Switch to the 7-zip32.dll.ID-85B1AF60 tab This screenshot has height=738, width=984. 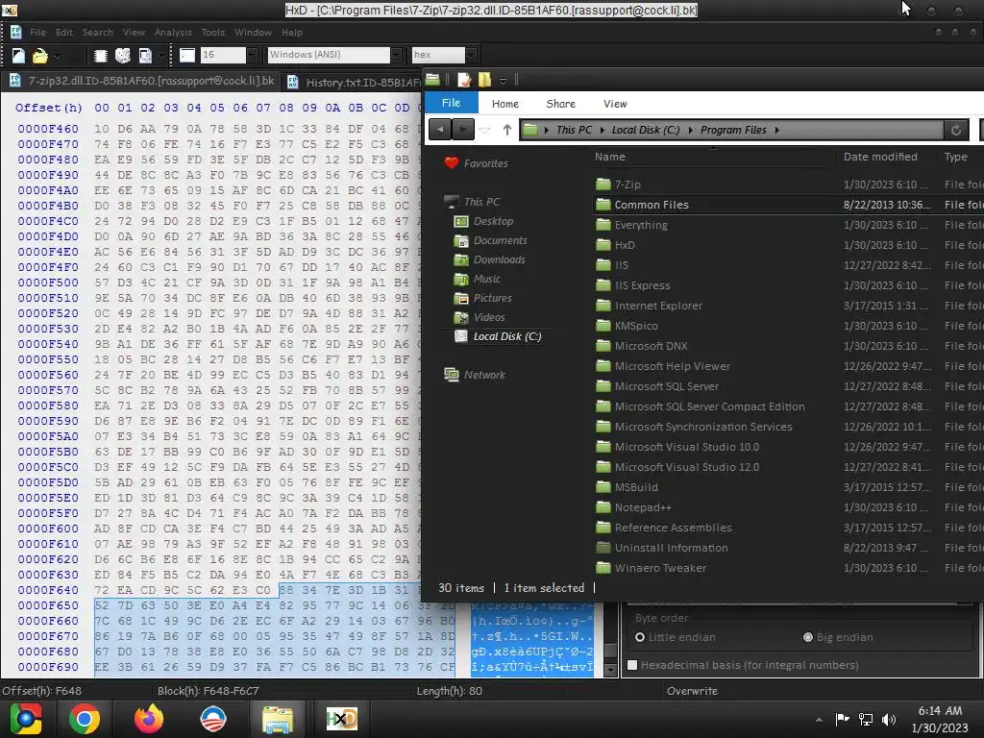142,81
